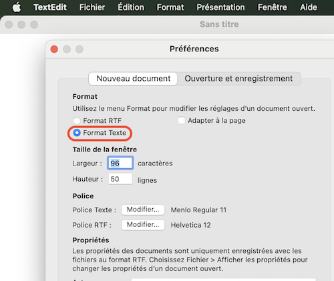The width and height of the screenshot is (334, 281).
Task: Minimize the Préférences window
Action: 67,49
